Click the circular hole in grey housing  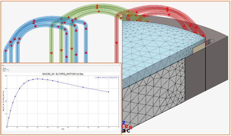(211, 42)
